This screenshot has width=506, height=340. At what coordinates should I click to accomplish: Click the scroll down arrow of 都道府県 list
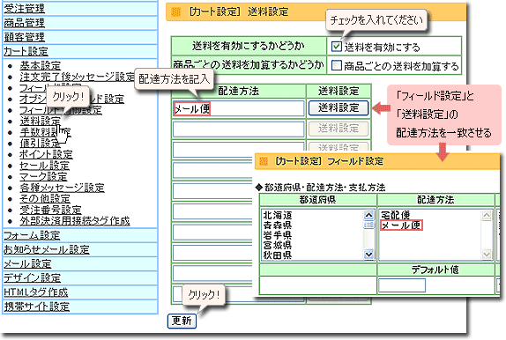pos(368,255)
